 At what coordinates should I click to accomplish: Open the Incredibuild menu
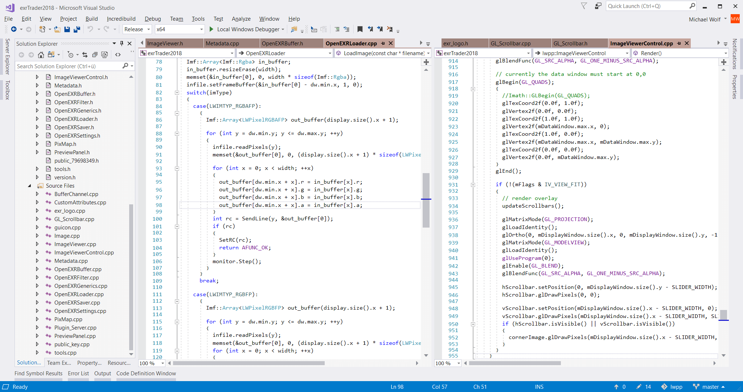121,19
